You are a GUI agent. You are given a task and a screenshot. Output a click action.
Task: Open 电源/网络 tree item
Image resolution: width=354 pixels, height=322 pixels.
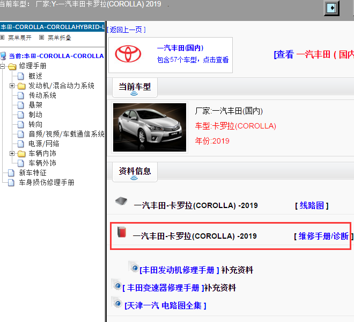pyautogui.click(x=44, y=144)
